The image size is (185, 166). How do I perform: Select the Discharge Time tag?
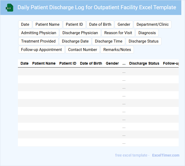109,41
